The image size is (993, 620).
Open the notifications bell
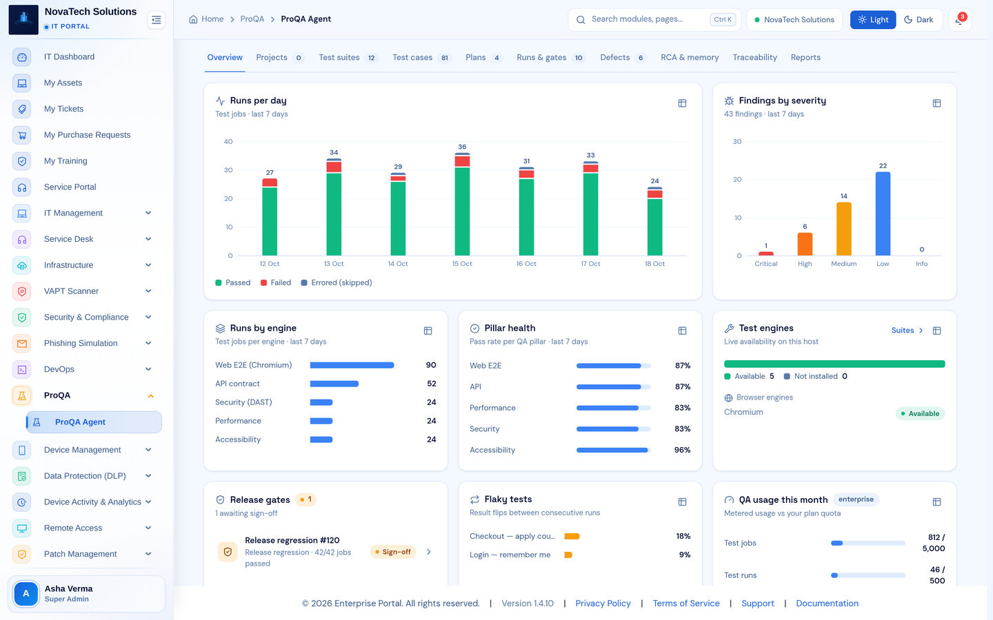(x=959, y=20)
